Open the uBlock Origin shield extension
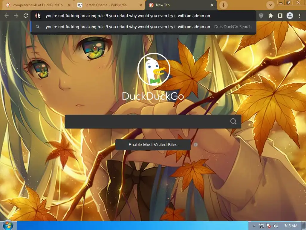The image size is (306, 230). point(261,16)
